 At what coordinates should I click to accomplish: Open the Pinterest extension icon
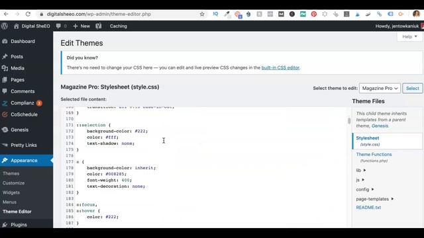click(x=313, y=14)
